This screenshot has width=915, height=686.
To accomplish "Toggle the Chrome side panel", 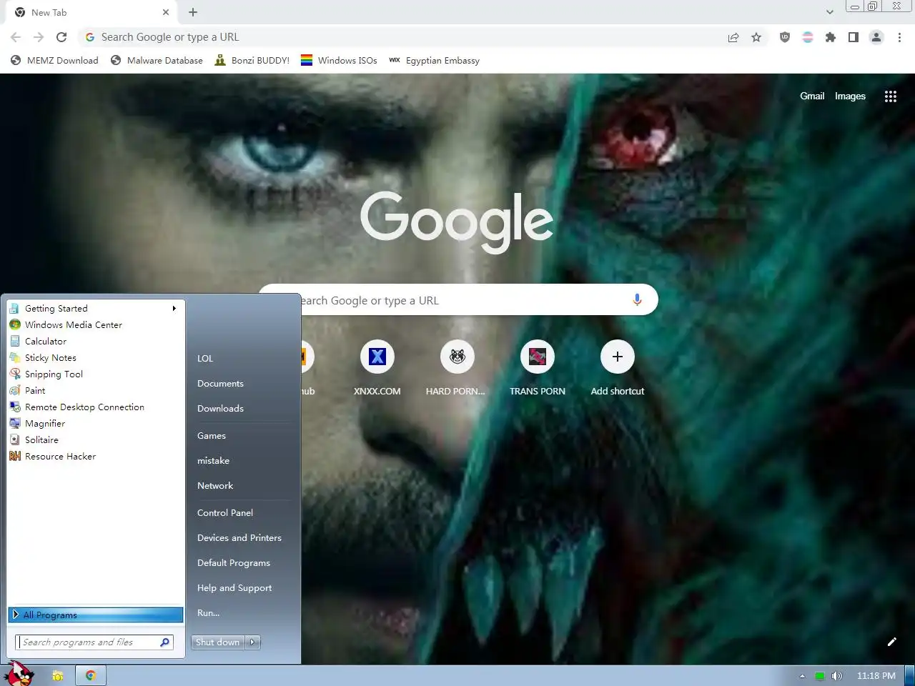I will (x=854, y=37).
